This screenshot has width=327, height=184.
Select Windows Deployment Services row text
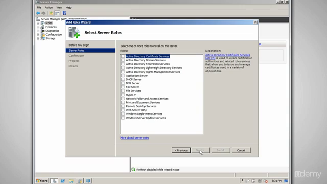144,114
